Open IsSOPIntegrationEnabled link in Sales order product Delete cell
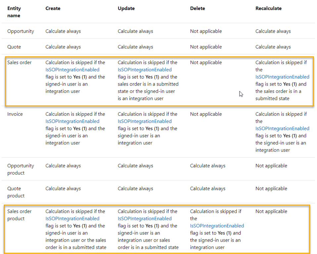The image size is (317, 254). pos(217,226)
